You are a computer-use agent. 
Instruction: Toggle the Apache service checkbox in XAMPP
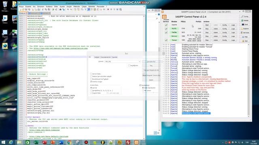pyautogui.click(x=166, y=25)
